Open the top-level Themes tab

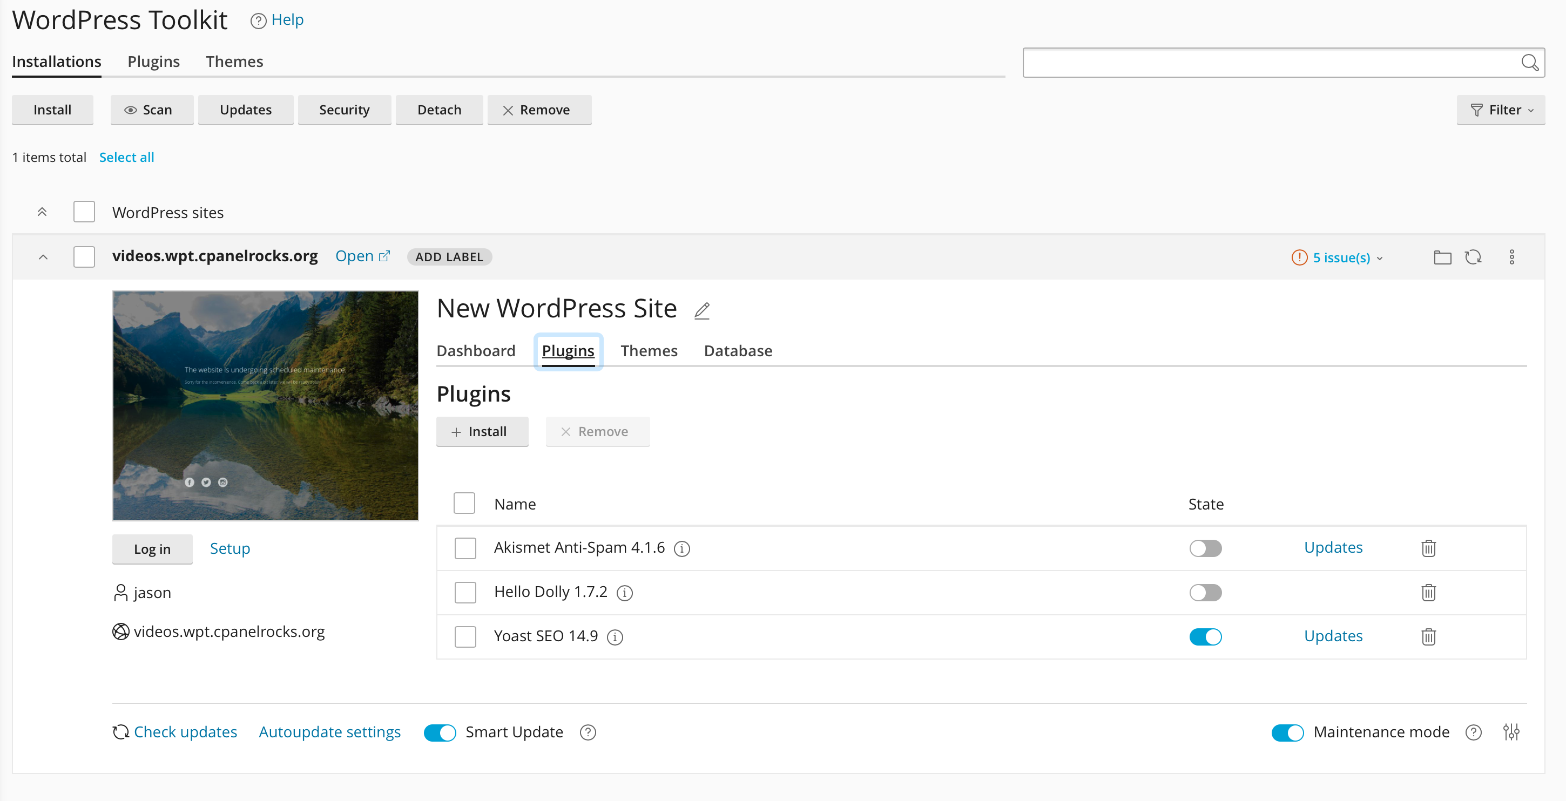pos(234,62)
